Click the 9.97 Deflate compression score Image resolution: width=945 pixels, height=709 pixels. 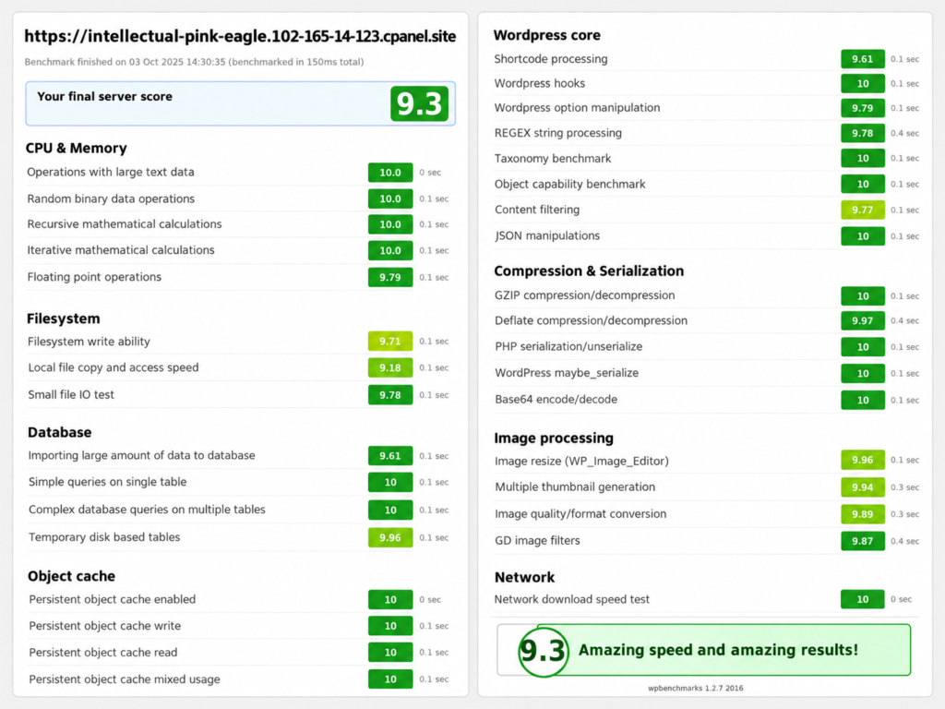863,320
